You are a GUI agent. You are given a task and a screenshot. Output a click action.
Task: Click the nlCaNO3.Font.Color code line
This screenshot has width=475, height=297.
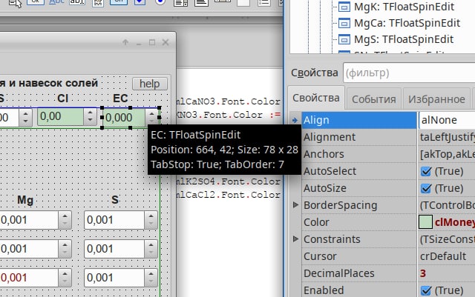228,101
